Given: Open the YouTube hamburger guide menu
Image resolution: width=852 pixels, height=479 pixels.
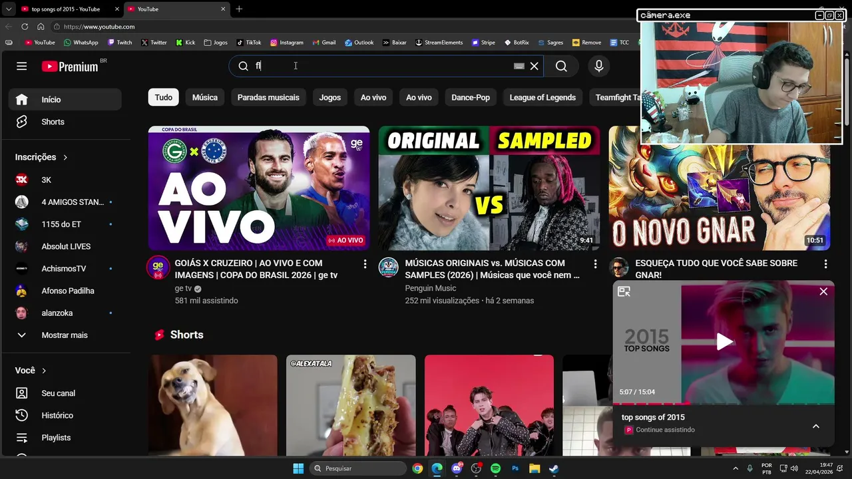Looking at the screenshot, I should (x=22, y=66).
